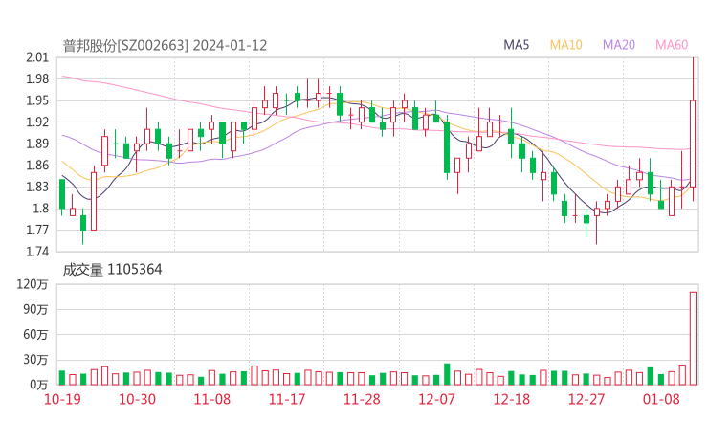Image resolution: width=708 pixels, height=421 pixels.
Task: Click the 1.95 price axis label
Action: (x=37, y=100)
